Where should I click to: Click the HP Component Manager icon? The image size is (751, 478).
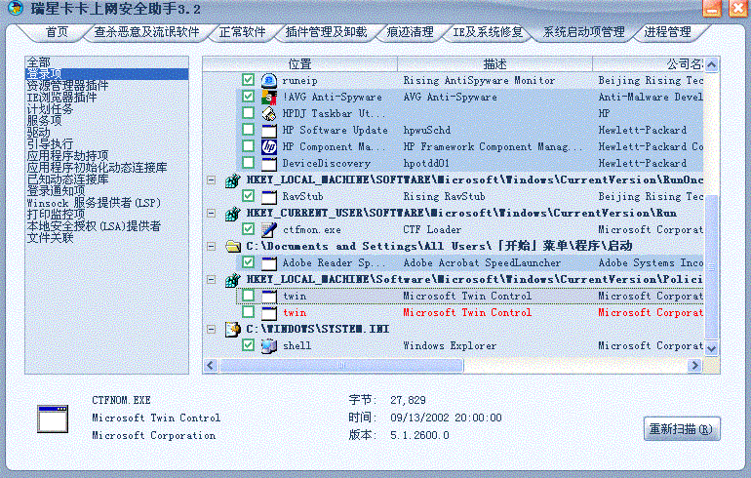pos(268,146)
